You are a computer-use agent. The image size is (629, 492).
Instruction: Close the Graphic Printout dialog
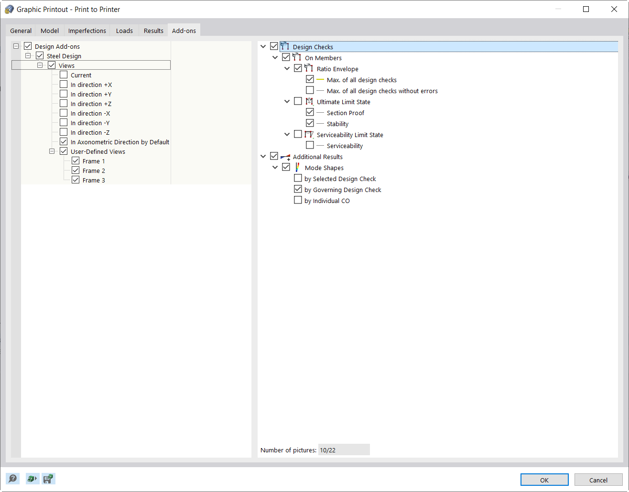pos(614,9)
